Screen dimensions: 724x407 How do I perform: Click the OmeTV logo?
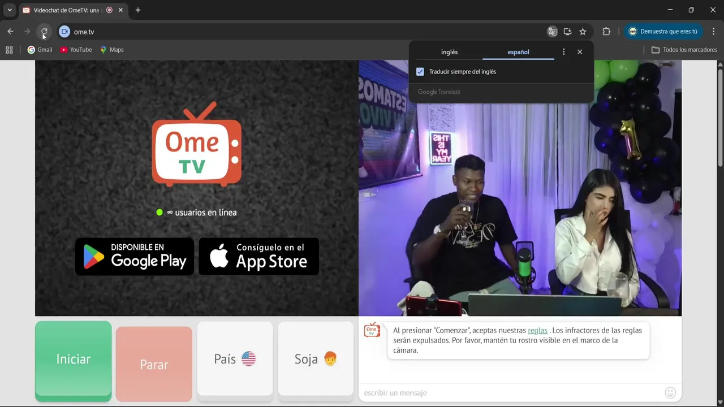pos(196,144)
